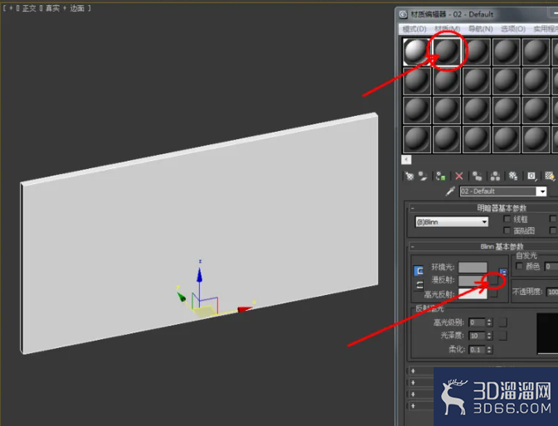
Task: Open the 模式(D) menu
Action: pyautogui.click(x=415, y=29)
